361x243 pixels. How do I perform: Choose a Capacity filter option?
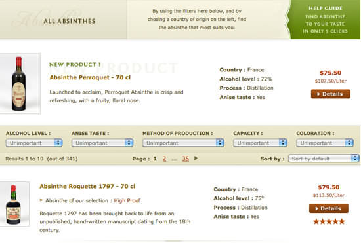260,143
